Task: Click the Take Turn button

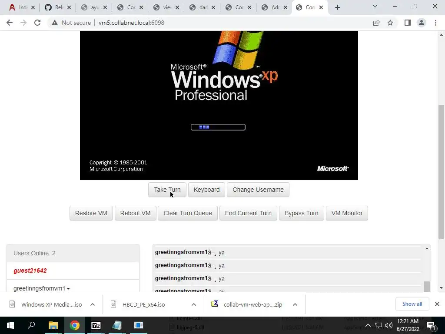Action: coord(167,190)
